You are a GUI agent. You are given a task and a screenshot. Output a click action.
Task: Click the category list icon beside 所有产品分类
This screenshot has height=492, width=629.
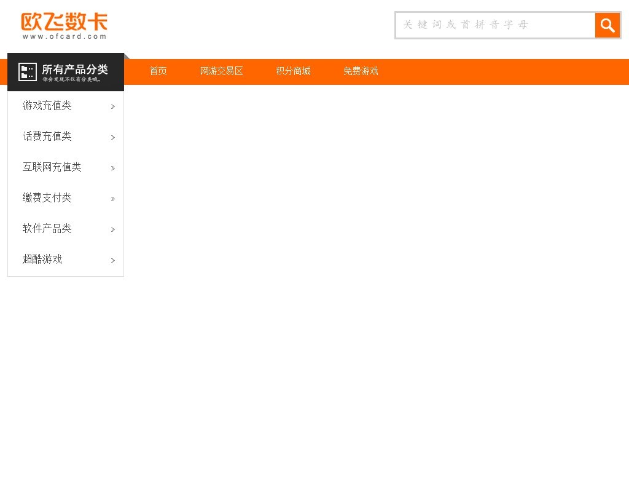28,72
